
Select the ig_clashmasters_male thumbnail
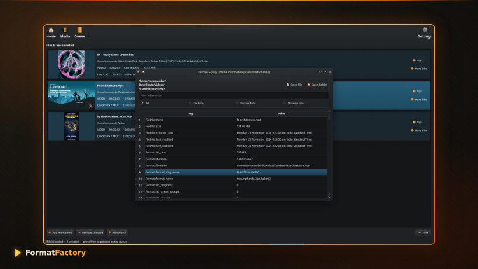(x=71, y=126)
